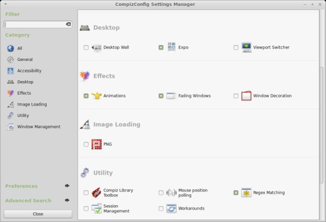The image size is (326, 222).
Task: Open the Advanced Search label
Action: point(28,201)
